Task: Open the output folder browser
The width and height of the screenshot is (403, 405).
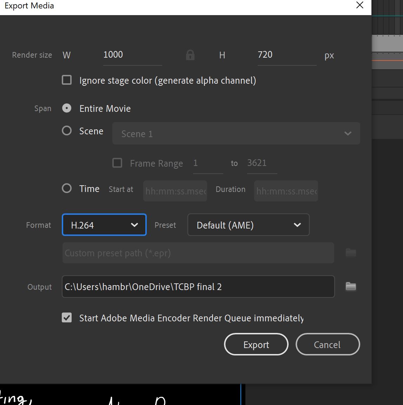Action: tap(350, 286)
